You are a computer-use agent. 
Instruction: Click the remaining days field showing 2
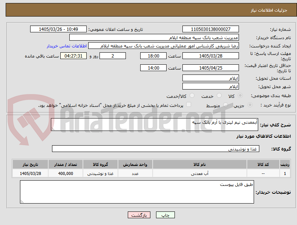pyautogui.click(x=113, y=56)
